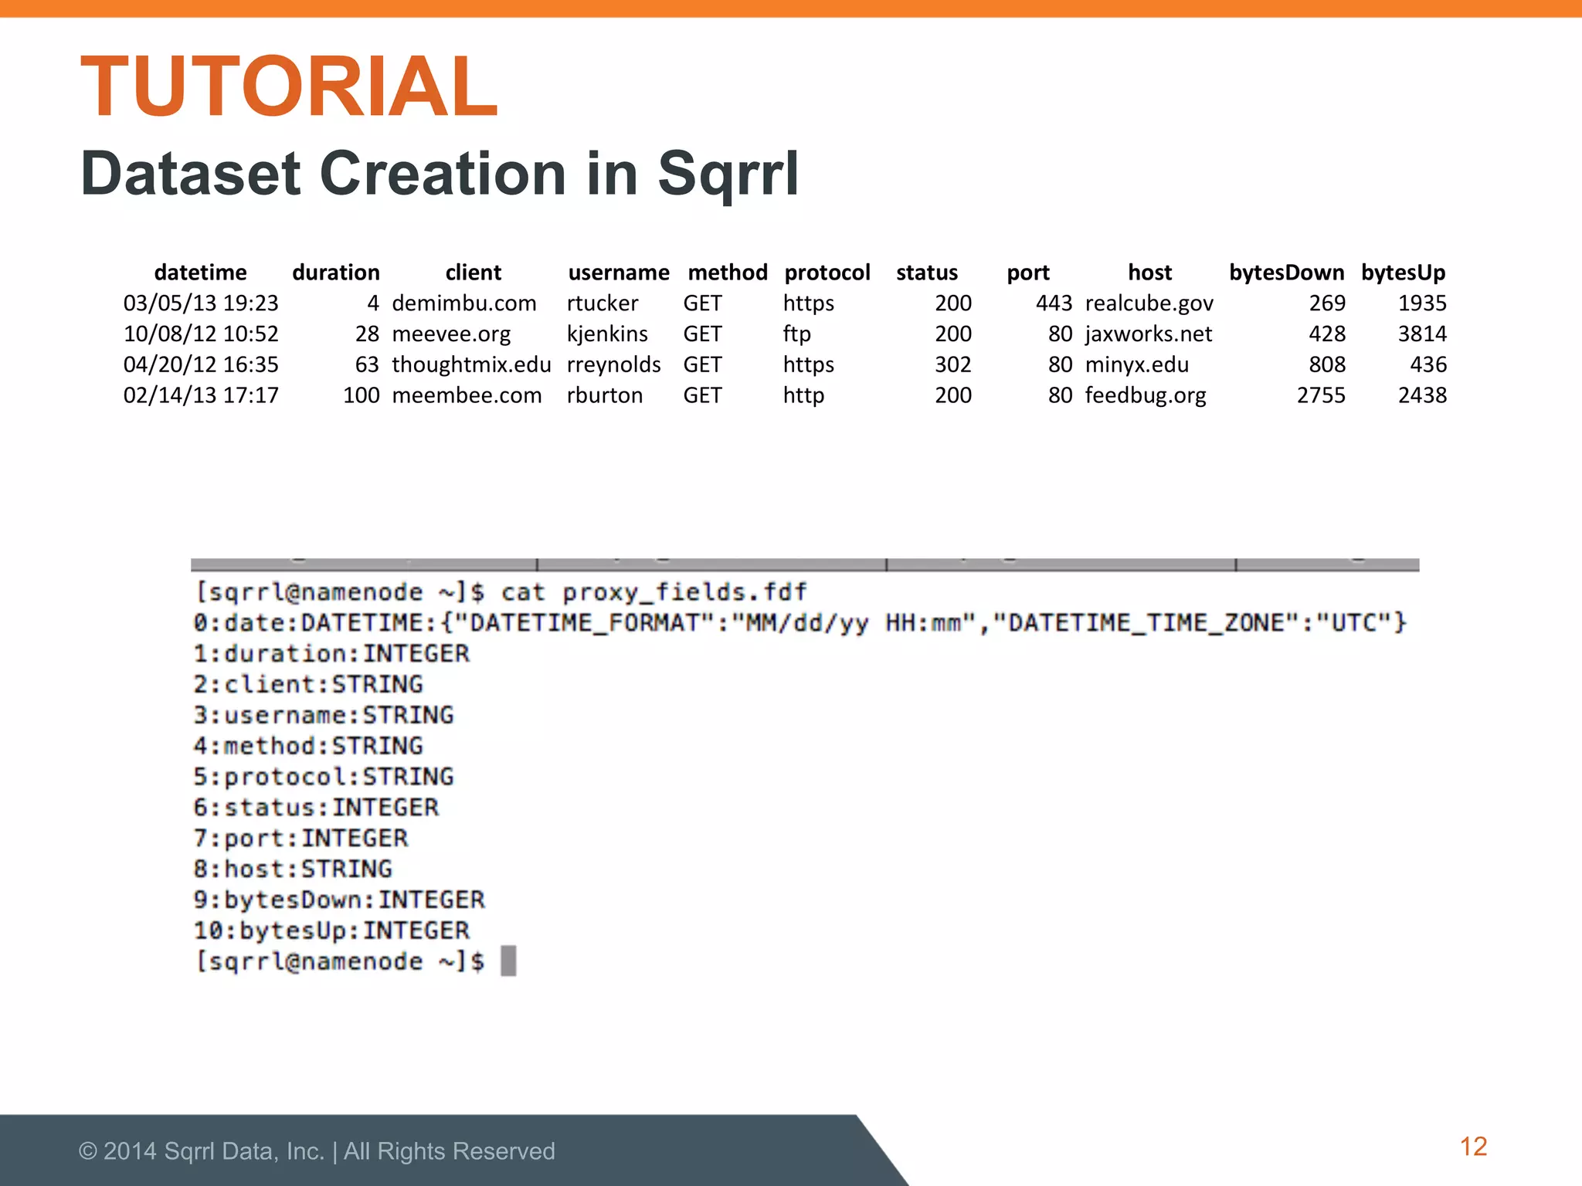
Task: Click the bytesUp value 1935
Action: coord(1422,303)
